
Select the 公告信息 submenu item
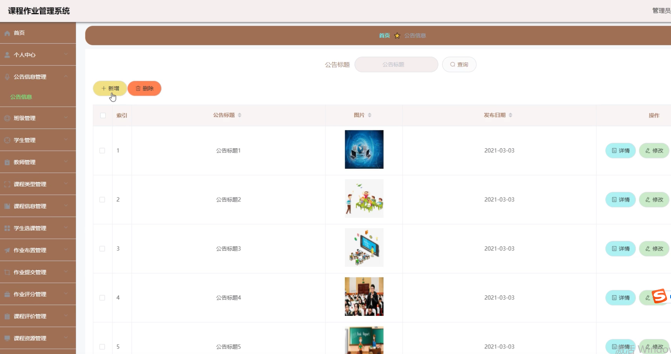(x=38, y=97)
